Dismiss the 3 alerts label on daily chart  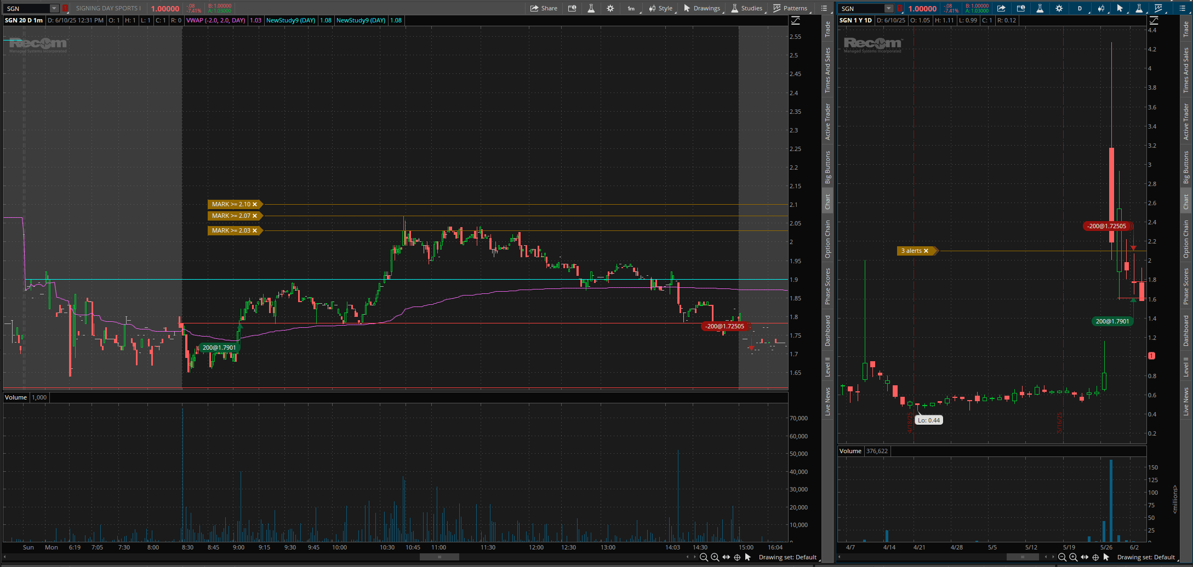[x=926, y=251]
